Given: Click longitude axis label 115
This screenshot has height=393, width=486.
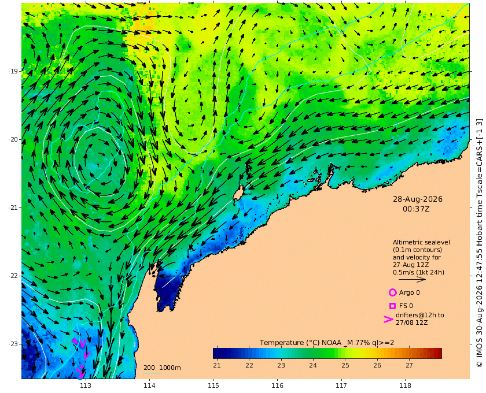Looking at the screenshot, I should tap(213, 385).
